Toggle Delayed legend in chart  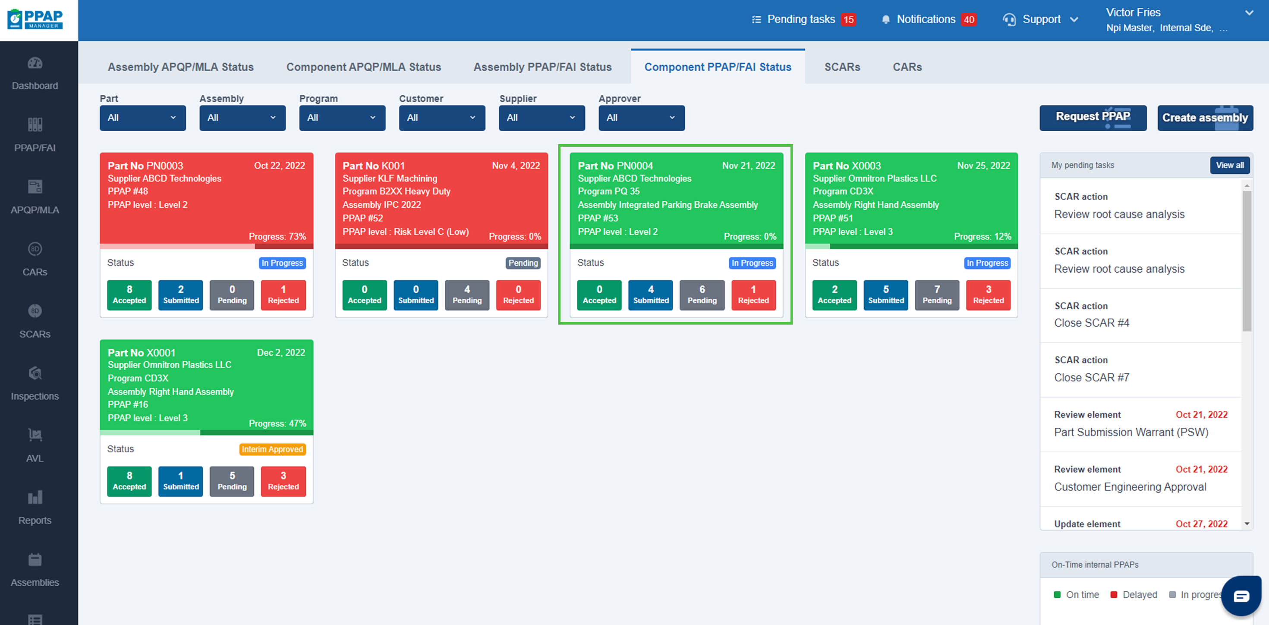(1134, 594)
